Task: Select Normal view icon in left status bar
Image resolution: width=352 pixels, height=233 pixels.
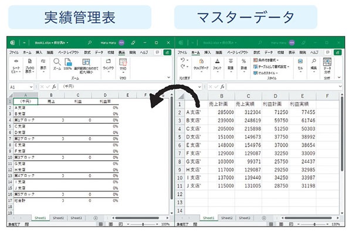Action: 101,224
